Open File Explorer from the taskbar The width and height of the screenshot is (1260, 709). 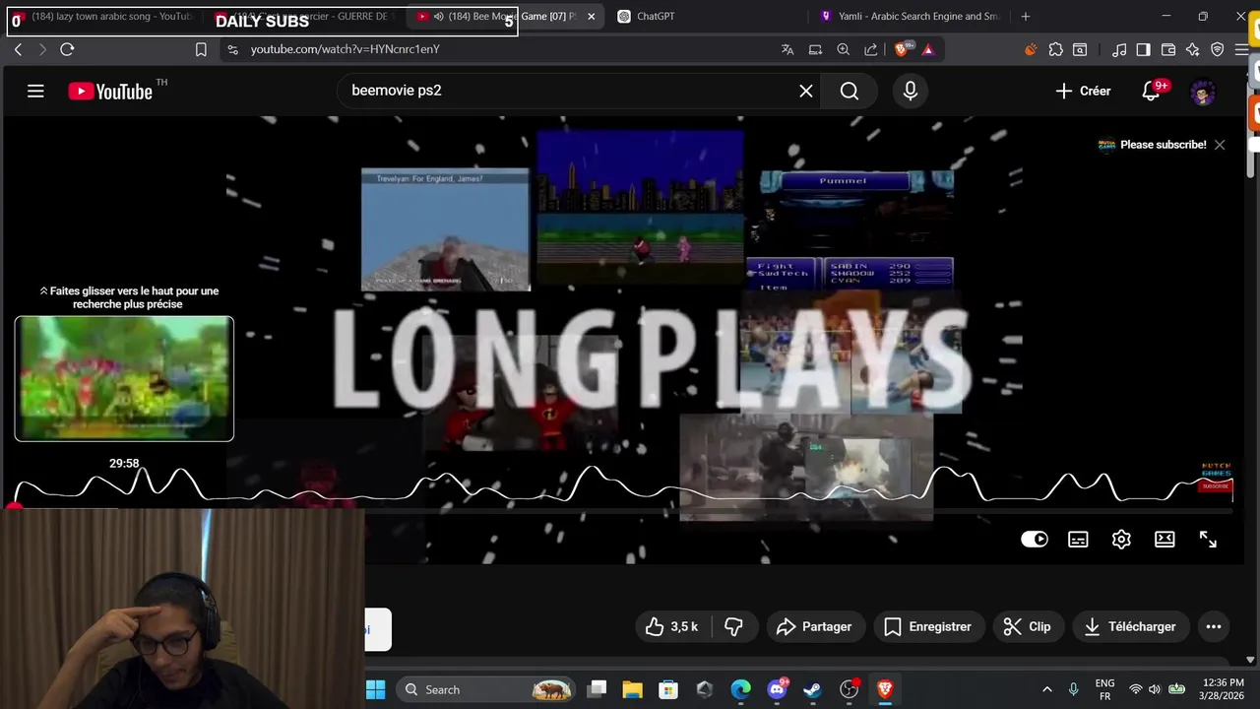tap(632, 689)
